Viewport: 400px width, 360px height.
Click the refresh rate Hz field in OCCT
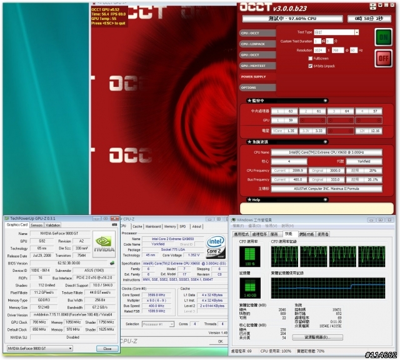[x=354, y=50]
